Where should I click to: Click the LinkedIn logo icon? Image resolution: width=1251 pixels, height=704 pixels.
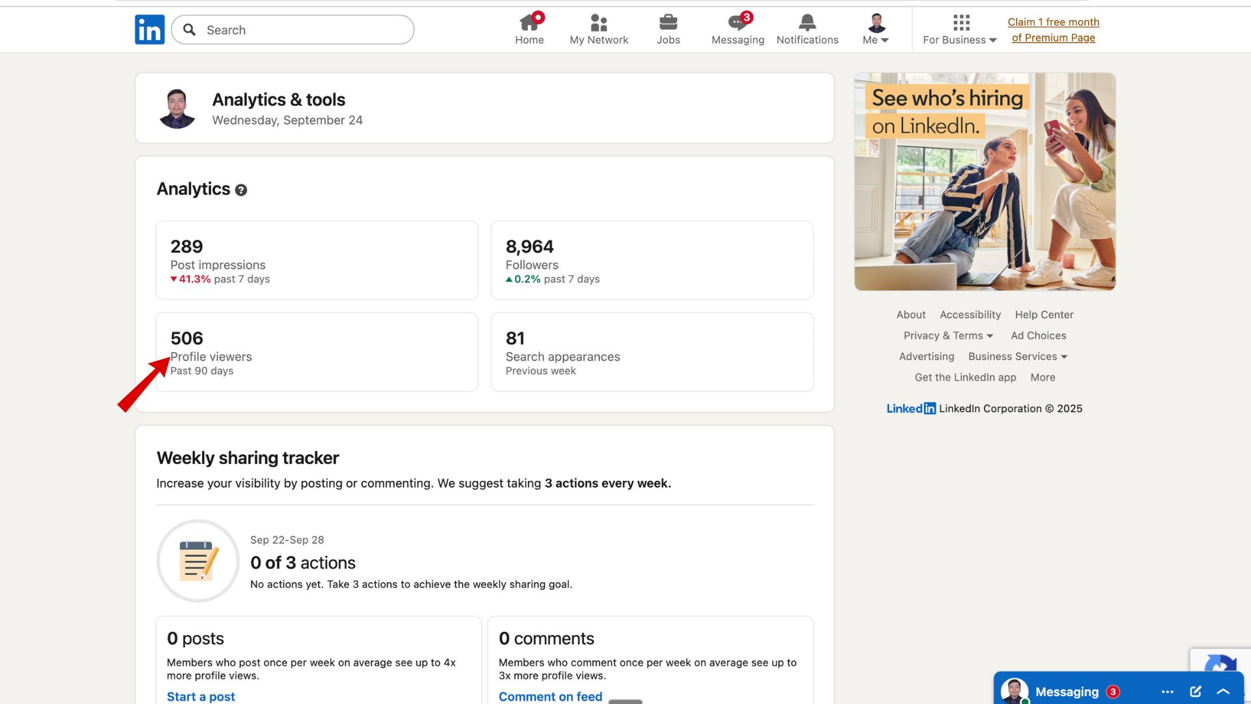coord(149,30)
